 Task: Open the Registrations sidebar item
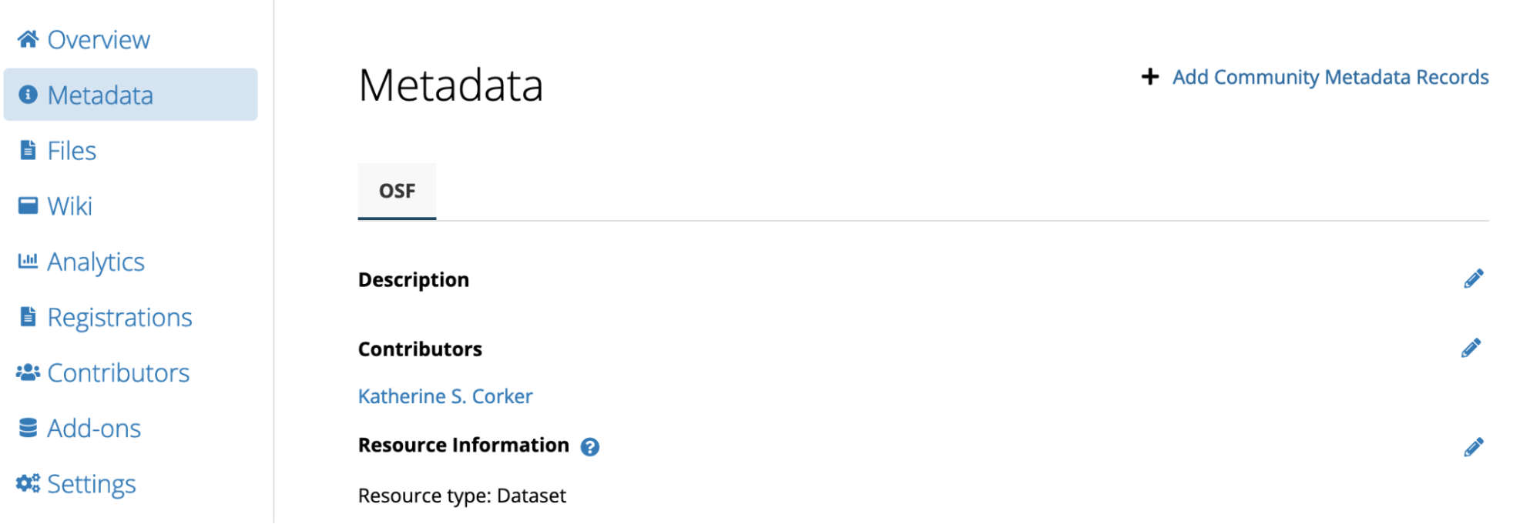click(x=119, y=317)
